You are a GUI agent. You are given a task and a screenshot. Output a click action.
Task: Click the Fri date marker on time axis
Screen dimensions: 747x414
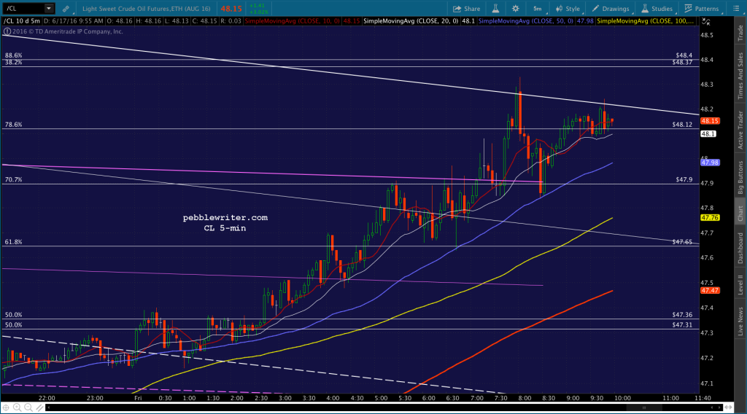coord(138,398)
